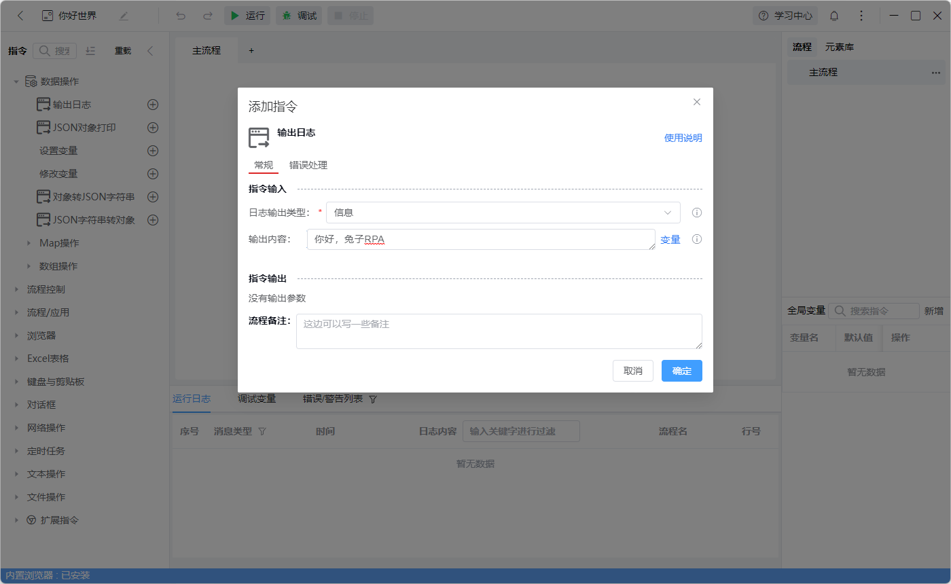Click the notification bell icon

click(834, 16)
